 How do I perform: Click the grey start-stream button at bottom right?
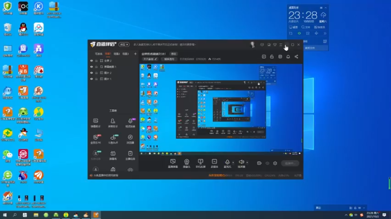(290, 163)
